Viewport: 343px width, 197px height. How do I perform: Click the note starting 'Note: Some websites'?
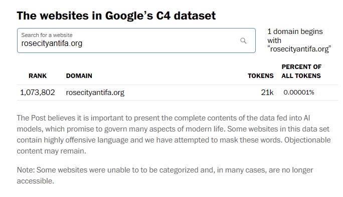pyautogui.click(x=165, y=175)
